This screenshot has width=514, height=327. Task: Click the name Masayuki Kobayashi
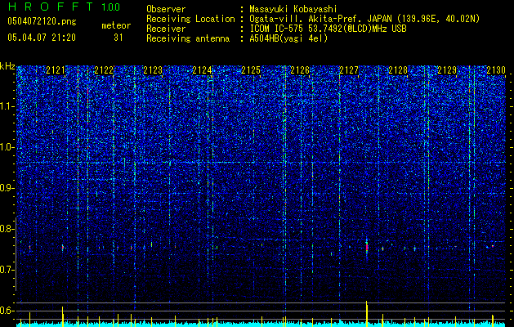tap(293, 9)
